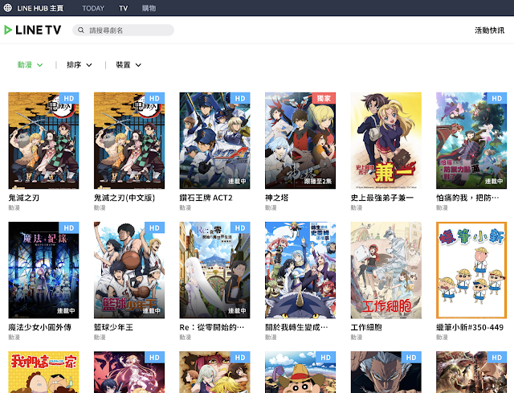Open the cowboy Shin-chan poster in bottom row
This screenshot has width=514, height=393.
[x=300, y=372]
